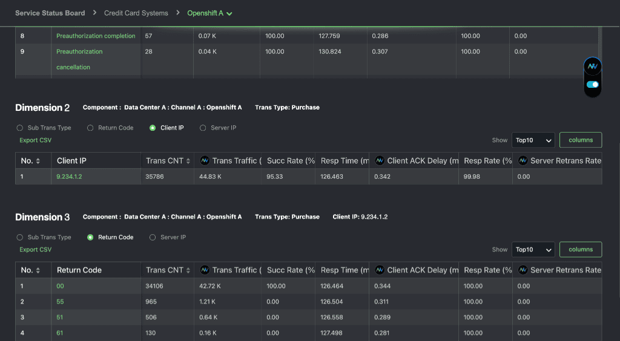620x341 pixels.
Task: Click the floating round logo widget icon
Action: pyautogui.click(x=593, y=66)
